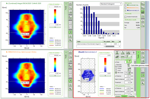Switch to the Properties tab
The height and width of the screenshot is (99, 150).
click(131, 96)
